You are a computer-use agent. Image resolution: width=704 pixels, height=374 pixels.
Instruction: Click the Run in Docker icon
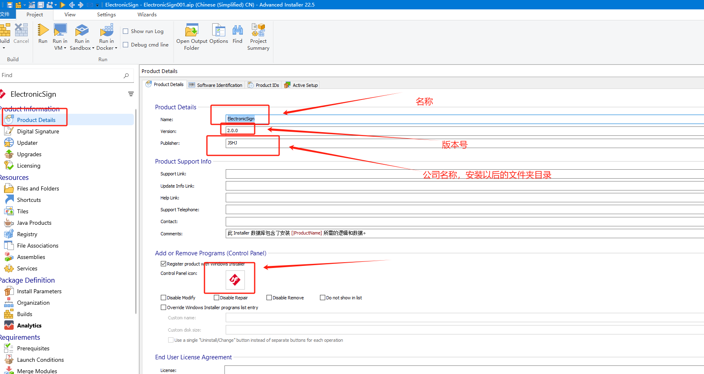click(x=107, y=30)
